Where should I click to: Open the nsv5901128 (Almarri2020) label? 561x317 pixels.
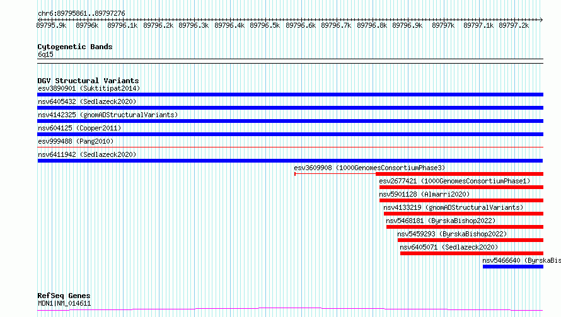tap(424, 194)
